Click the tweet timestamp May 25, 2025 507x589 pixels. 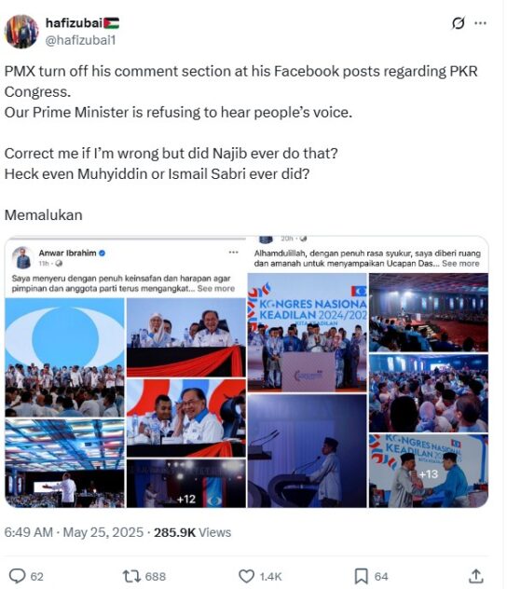point(103,532)
